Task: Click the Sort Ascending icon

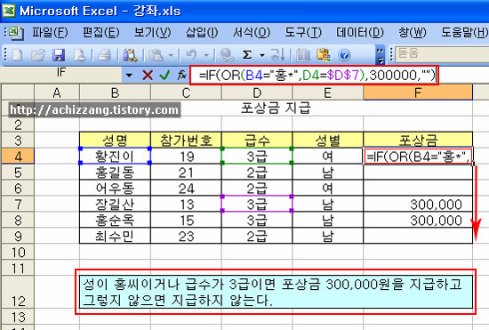Action: [277, 55]
